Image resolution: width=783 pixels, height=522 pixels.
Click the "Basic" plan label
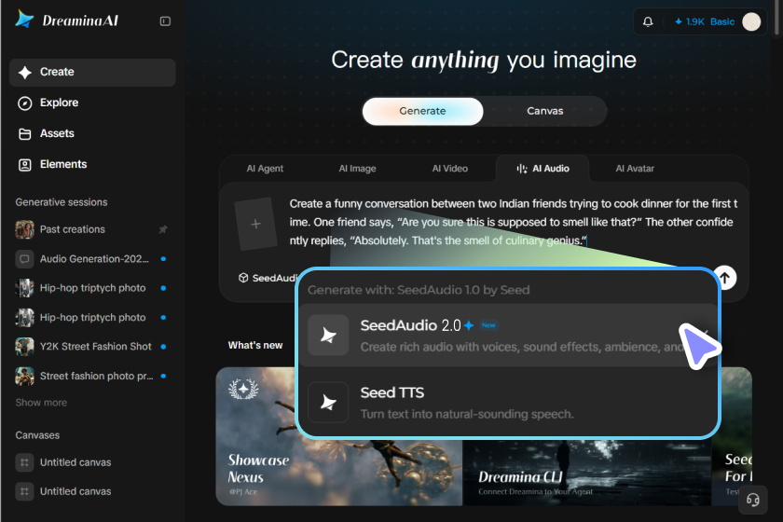click(x=722, y=21)
